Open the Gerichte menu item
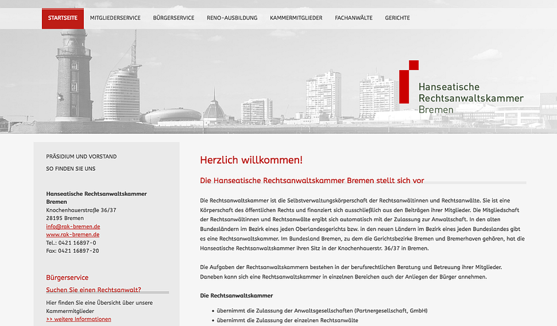The height and width of the screenshot is (326, 557). click(x=397, y=18)
